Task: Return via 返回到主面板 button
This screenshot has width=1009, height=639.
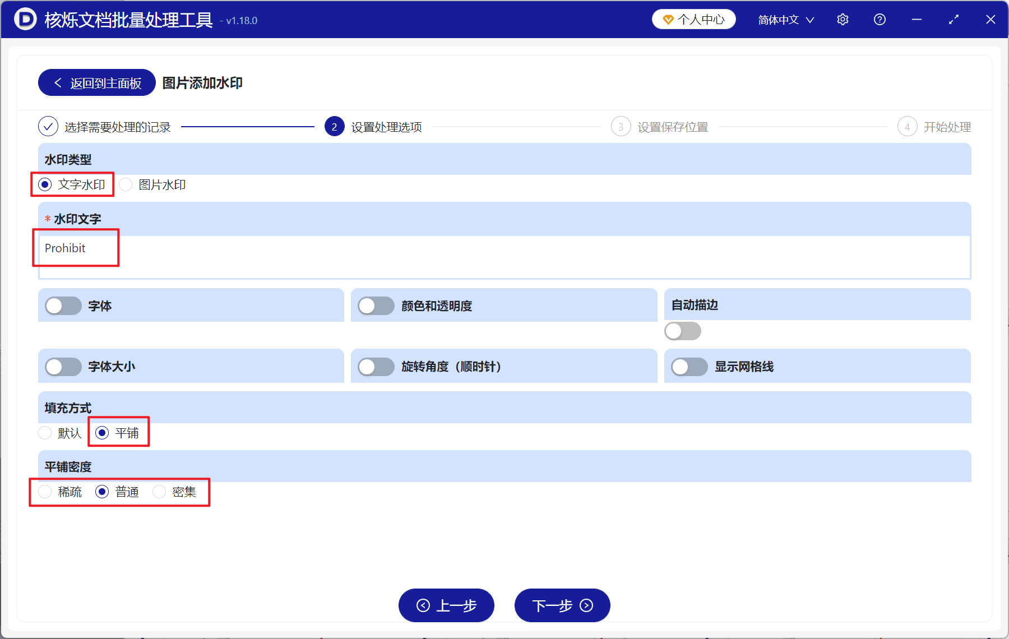Action: pyautogui.click(x=96, y=82)
